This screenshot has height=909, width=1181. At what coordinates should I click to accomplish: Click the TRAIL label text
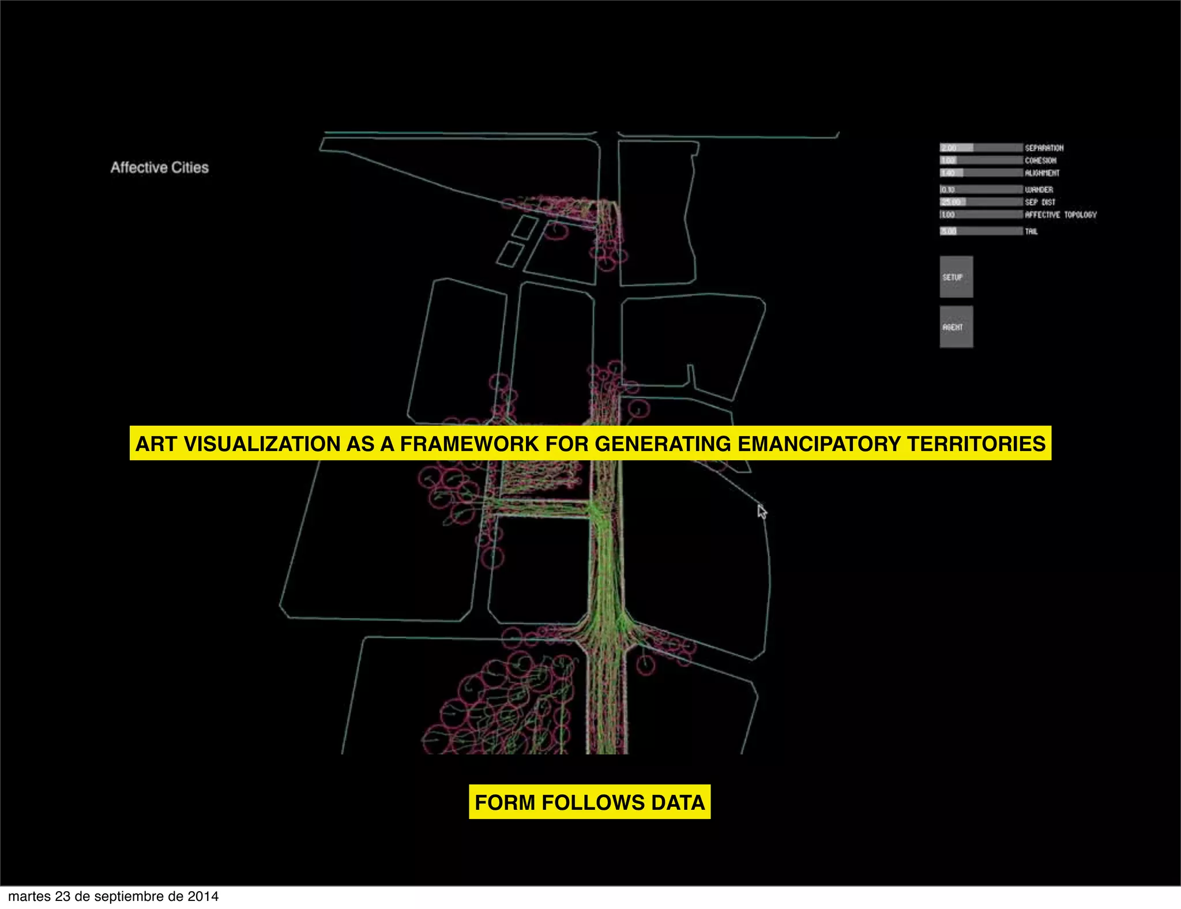pos(1031,231)
